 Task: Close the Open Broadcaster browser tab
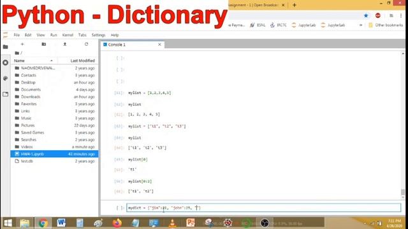pyautogui.click(x=283, y=5)
